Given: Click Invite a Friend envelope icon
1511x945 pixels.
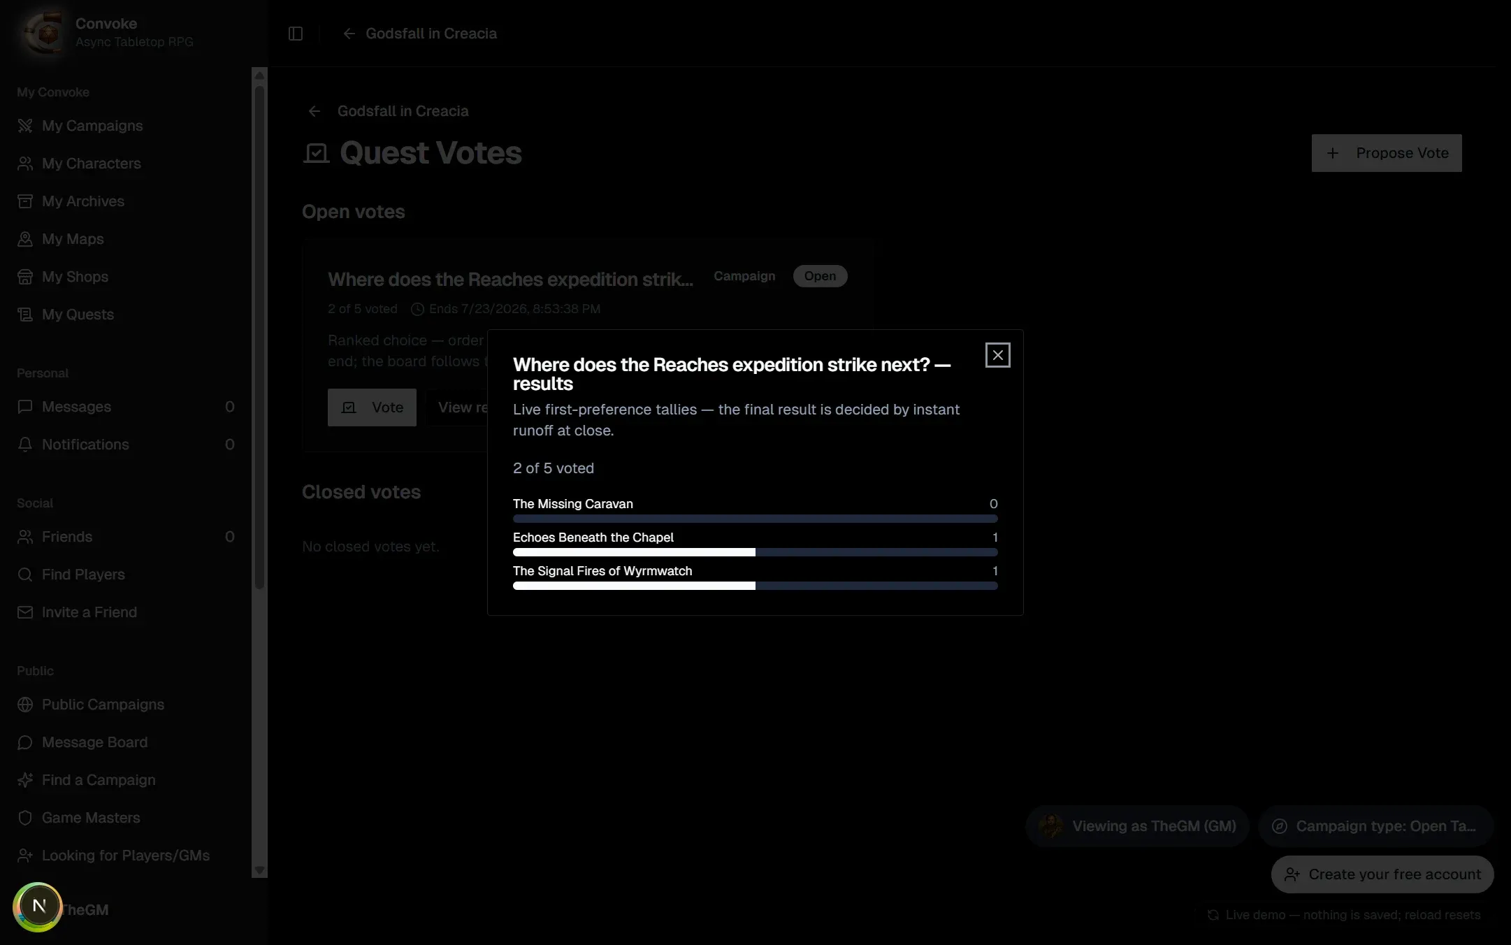Looking at the screenshot, I should point(25,612).
